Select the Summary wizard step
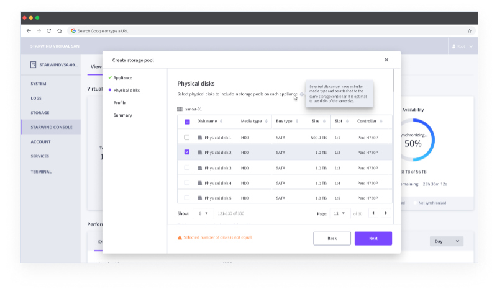497x292 pixels. click(x=122, y=115)
